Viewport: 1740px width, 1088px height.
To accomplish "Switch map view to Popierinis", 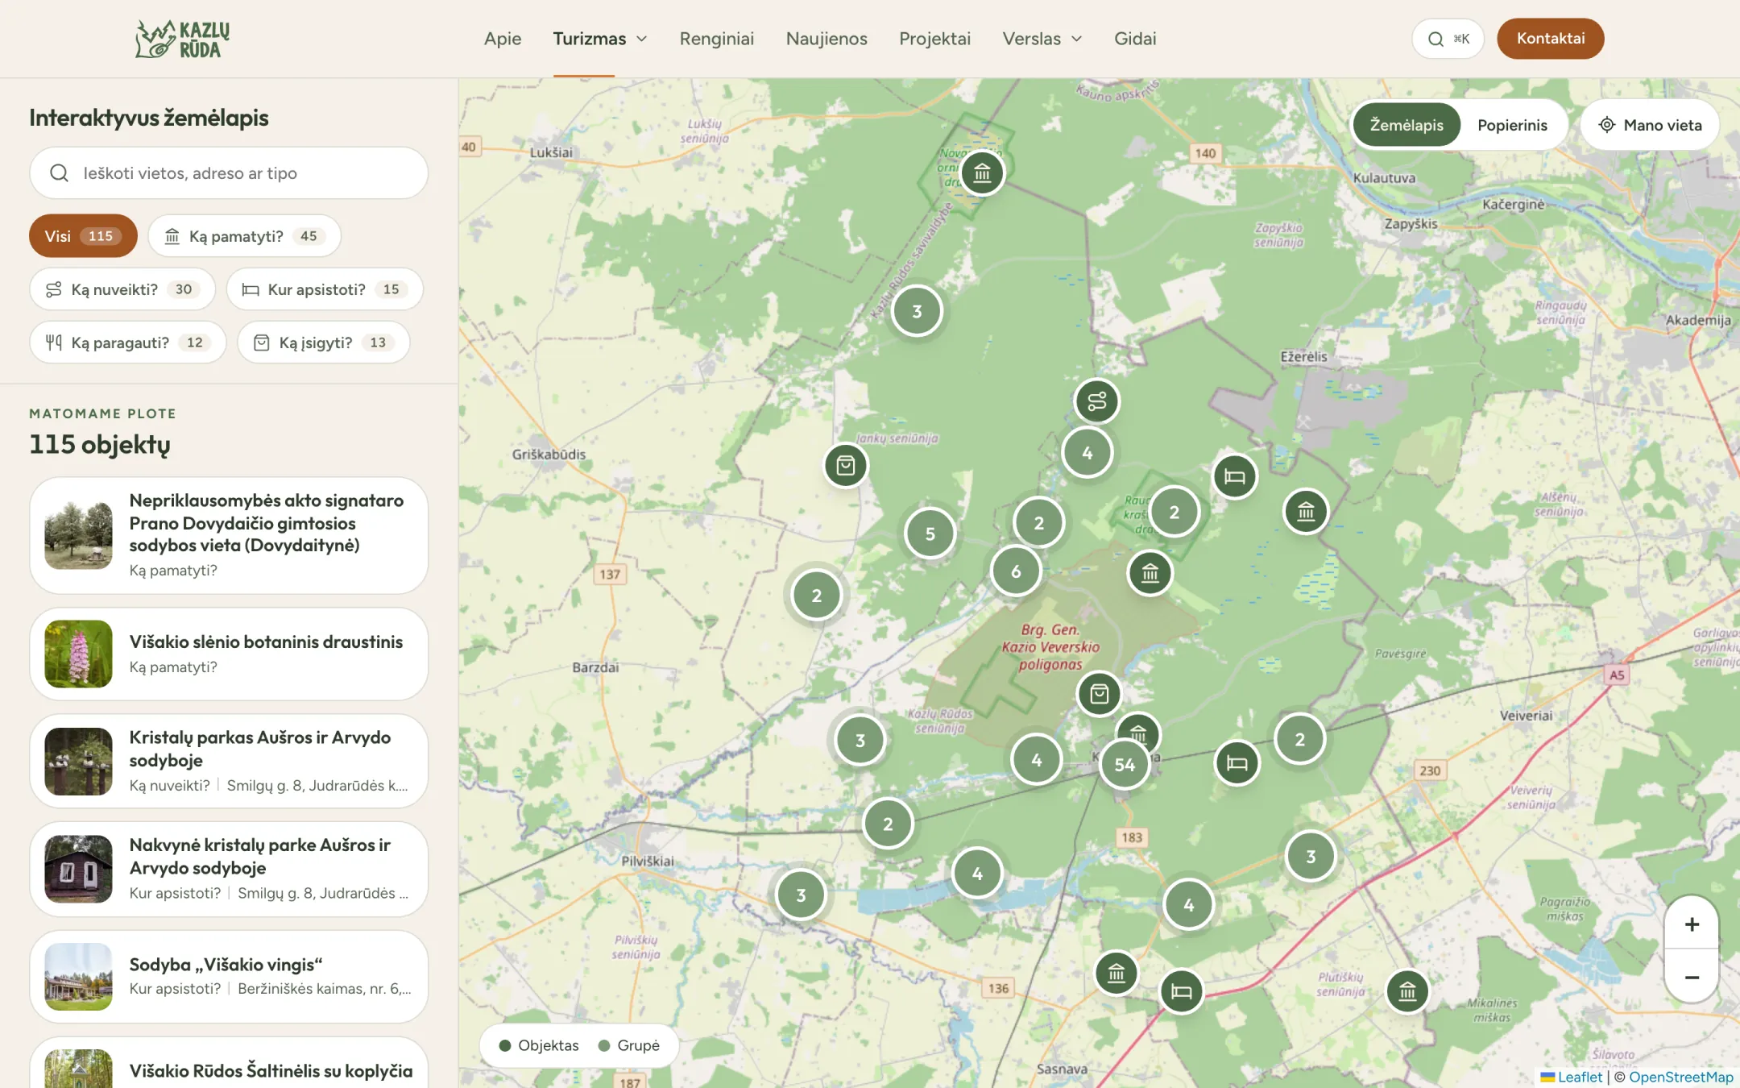I will click(x=1512, y=125).
